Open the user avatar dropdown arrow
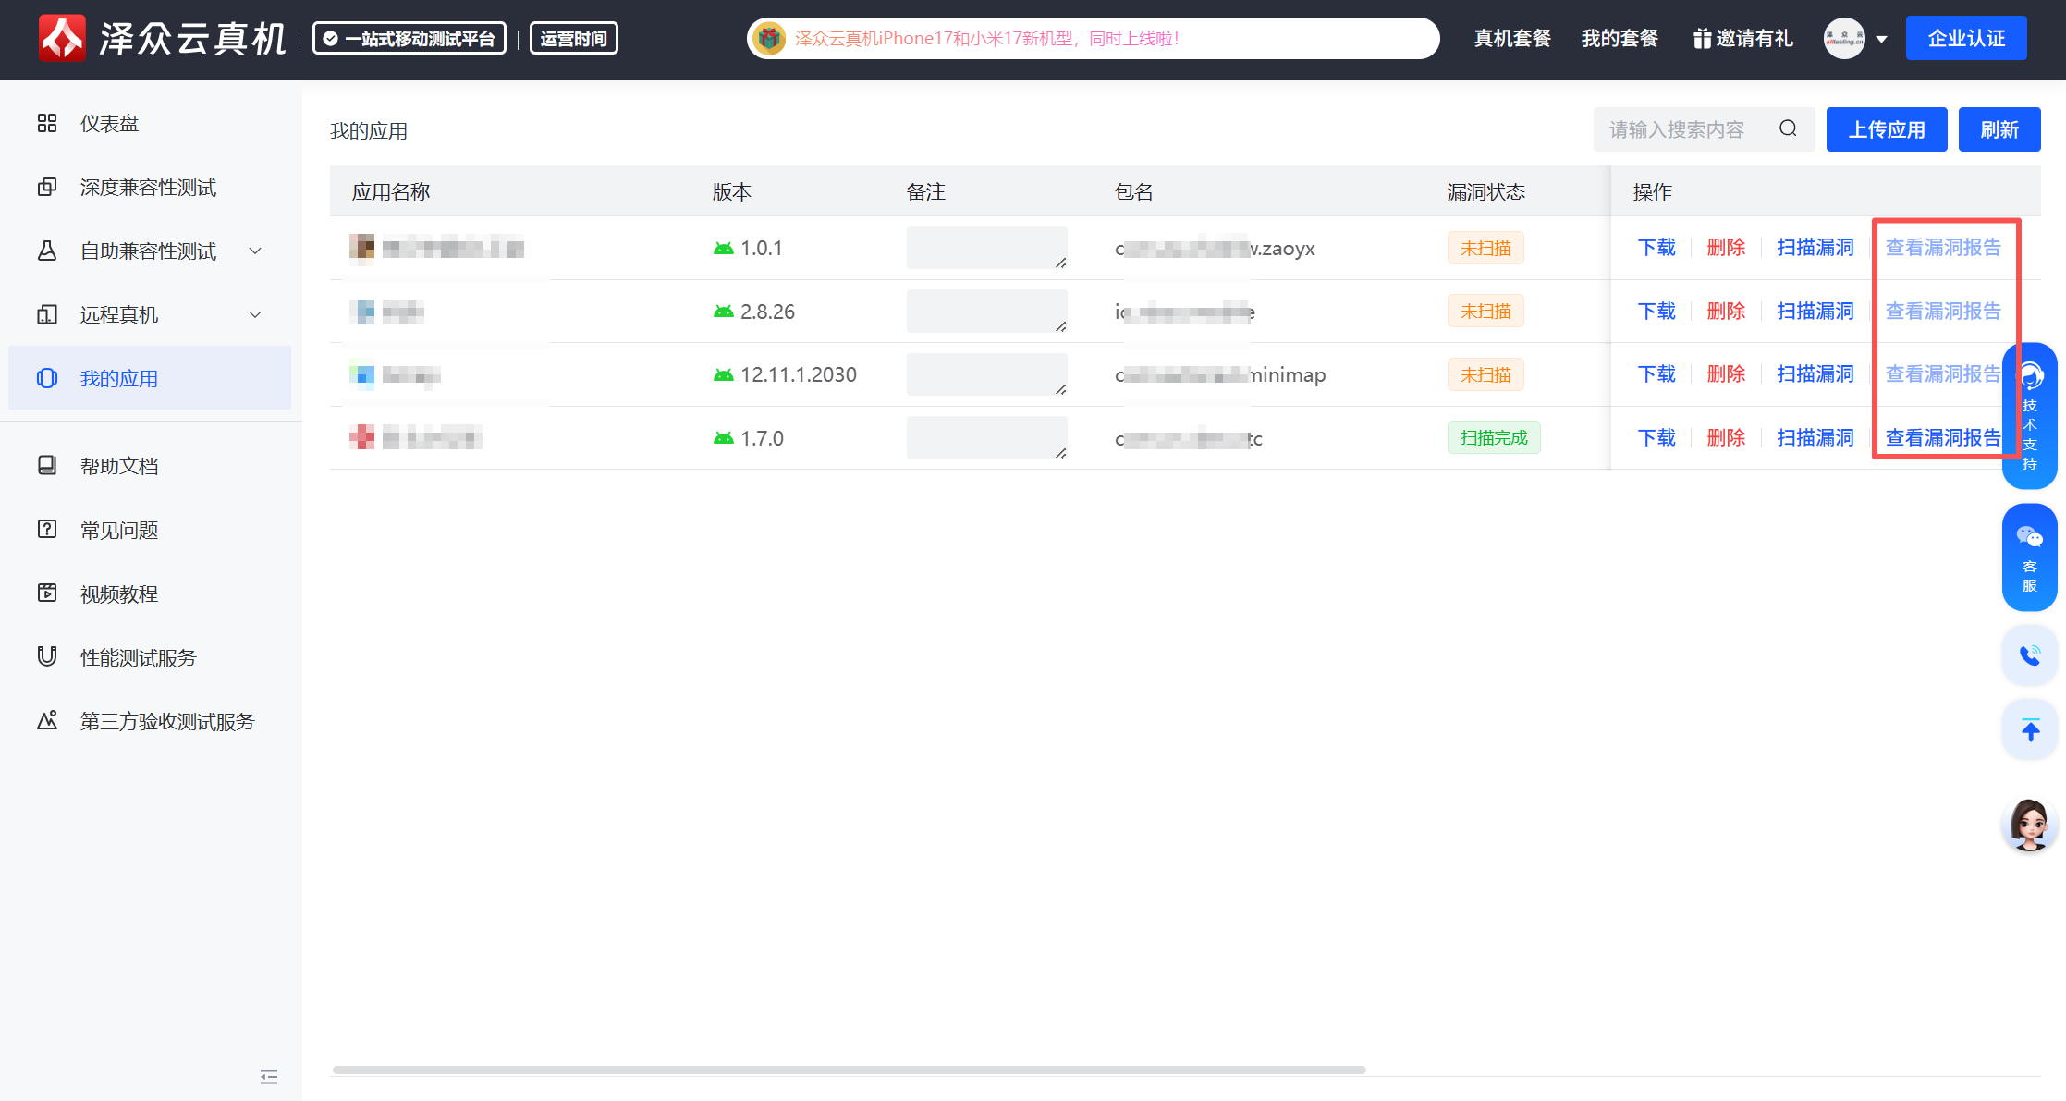The width and height of the screenshot is (2066, 1101). coord(1881,39)
